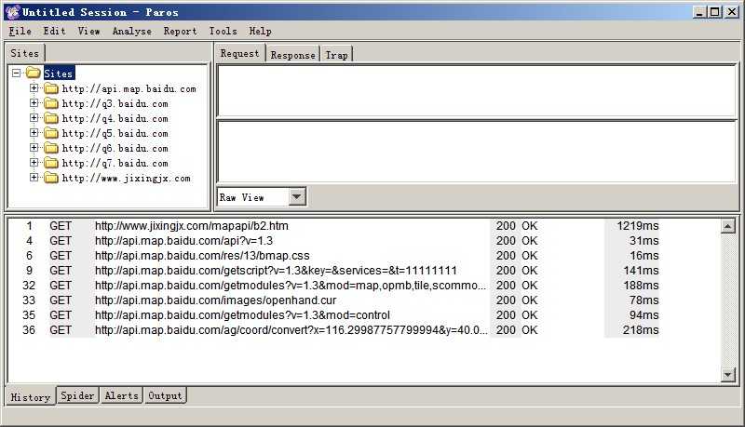Expand the http://q5.baidu.com node
Image resolution: width=745 pixels, height=427 pixels.
34,133
